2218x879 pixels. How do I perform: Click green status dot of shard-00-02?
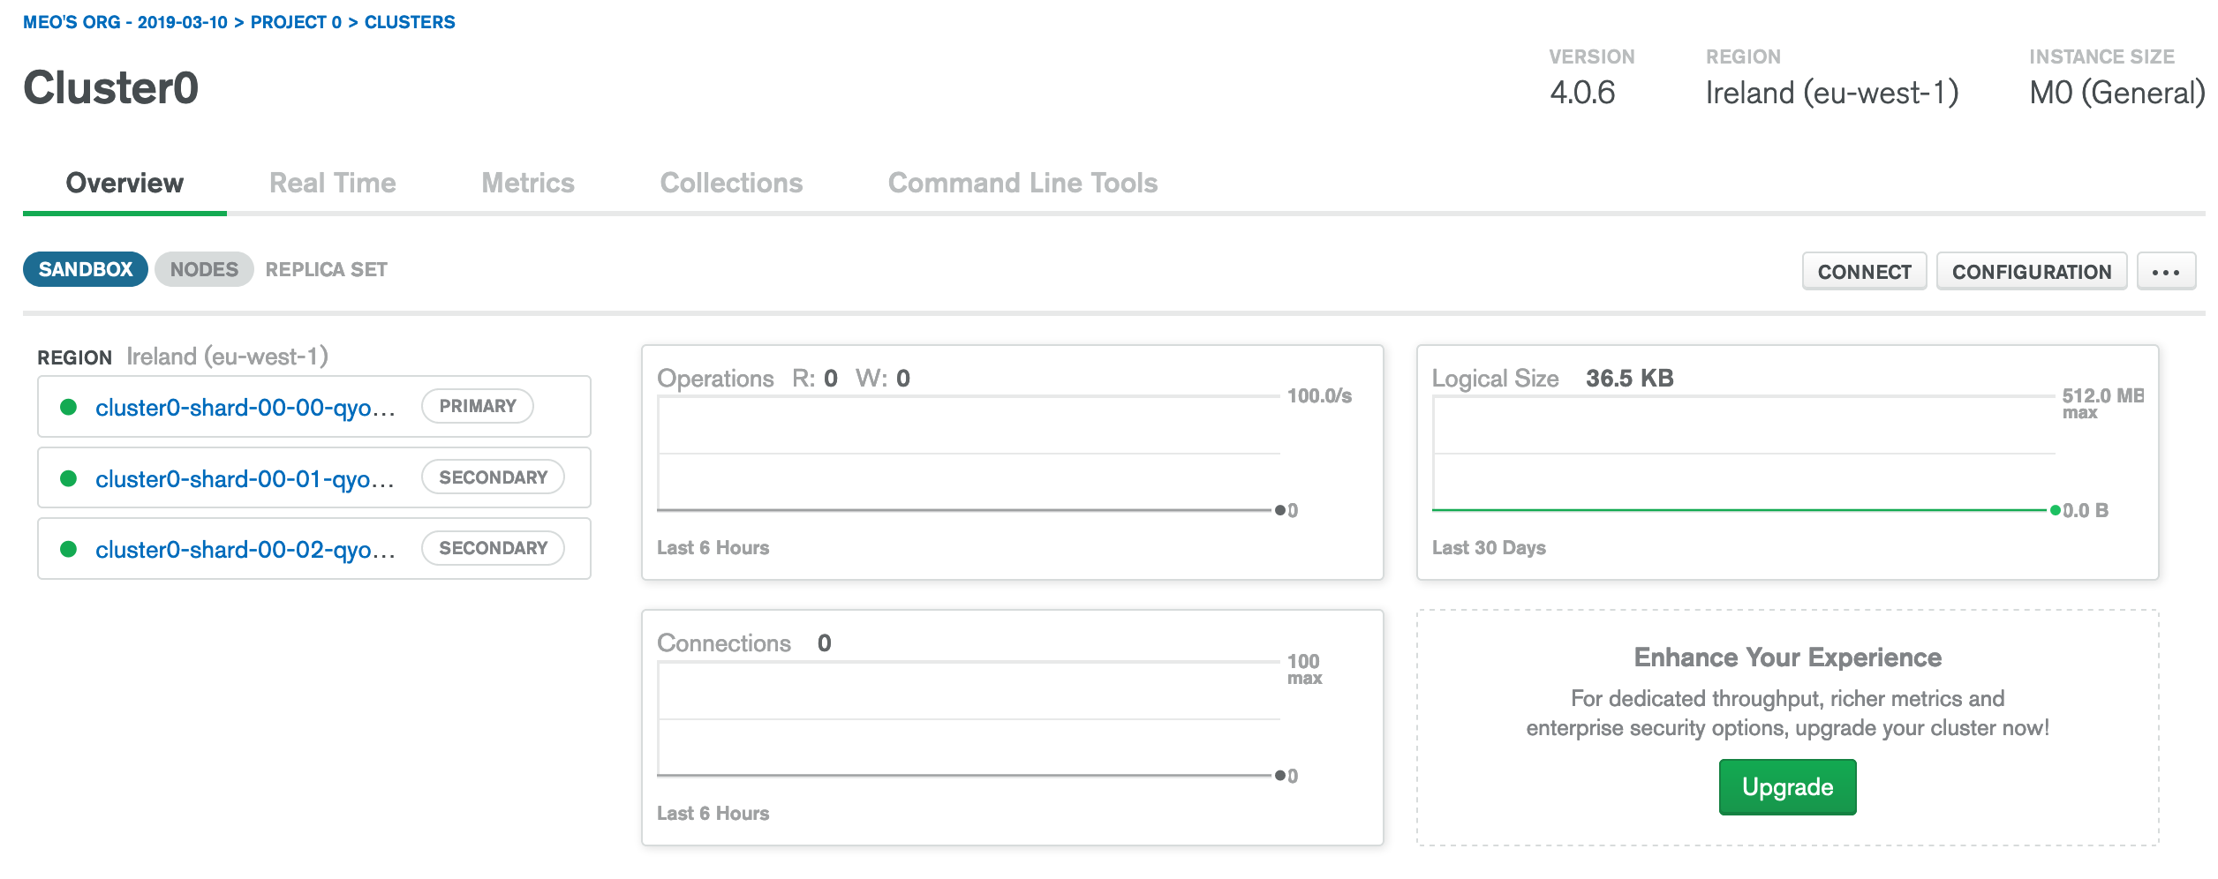pyautogui.click(x=68, y=549)
